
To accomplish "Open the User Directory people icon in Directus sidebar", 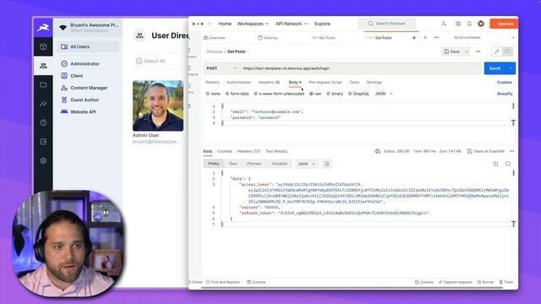I will pyautogui.click(x=43, y=66).
